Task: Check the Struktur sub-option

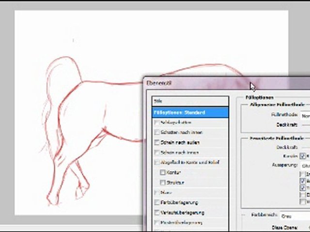Action: [x=163, y=183]
